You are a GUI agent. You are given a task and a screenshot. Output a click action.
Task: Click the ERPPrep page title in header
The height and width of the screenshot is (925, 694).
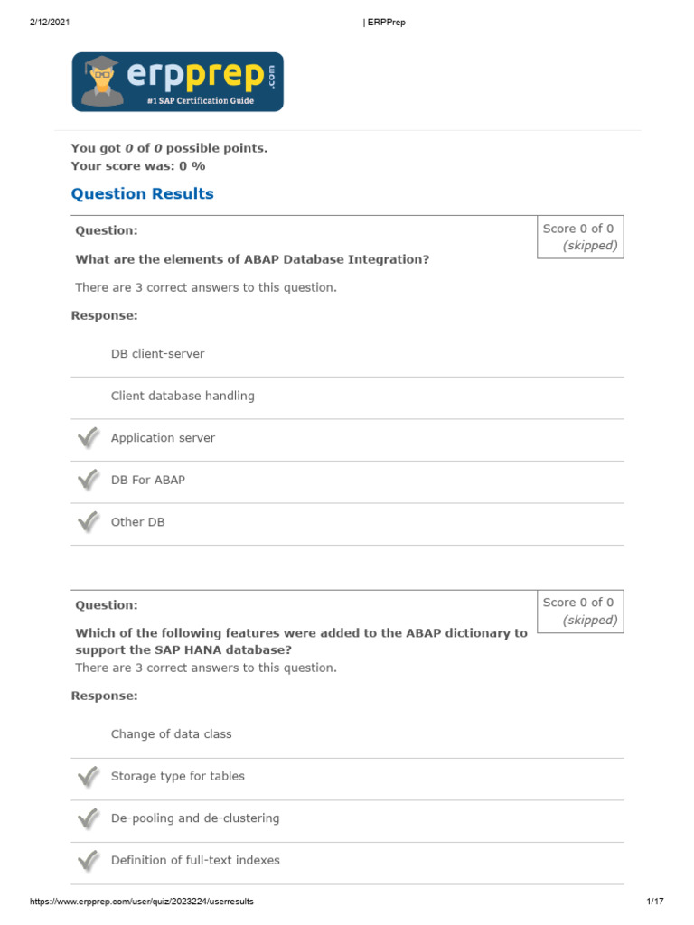(x=384, y=23)
